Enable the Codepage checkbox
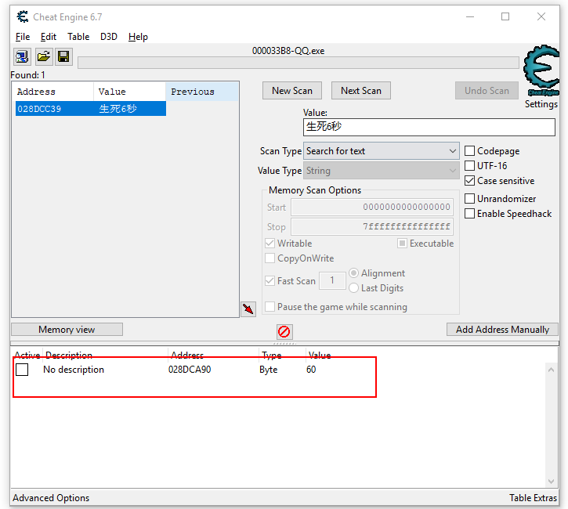Screen dimensions: 568x509 [469, 150]
